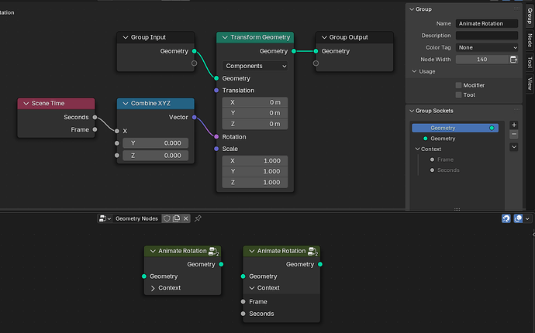
Task: Add a new group socket with plus button
Action: [x=514, y=125]
